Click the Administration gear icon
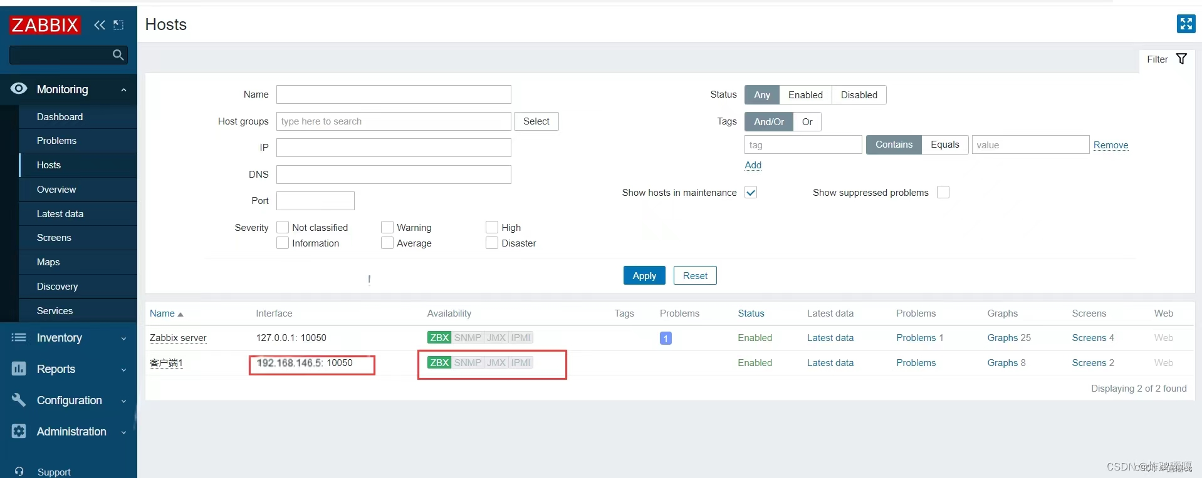The height and width of the screenshot is (478, 1202). pyautogui.click(x=19, y=431)
